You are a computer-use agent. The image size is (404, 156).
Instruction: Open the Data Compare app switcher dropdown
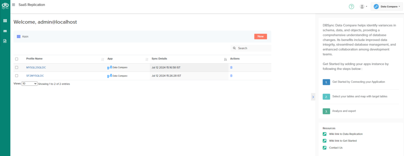click(387, 7)
